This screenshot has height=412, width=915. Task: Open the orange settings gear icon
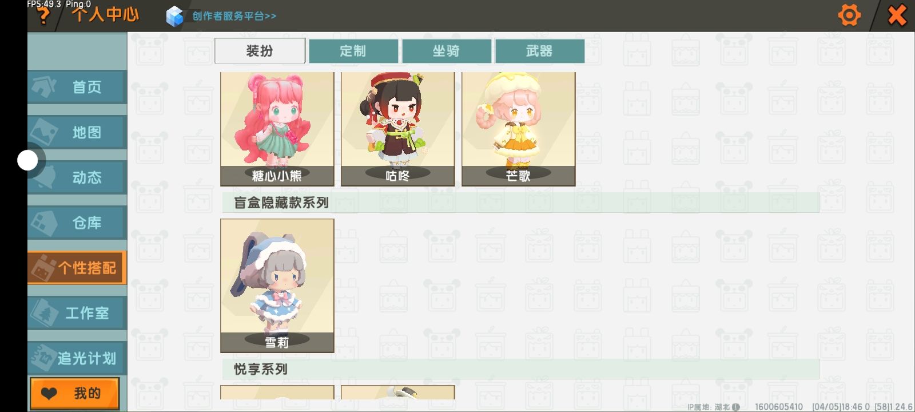(849, 15)
